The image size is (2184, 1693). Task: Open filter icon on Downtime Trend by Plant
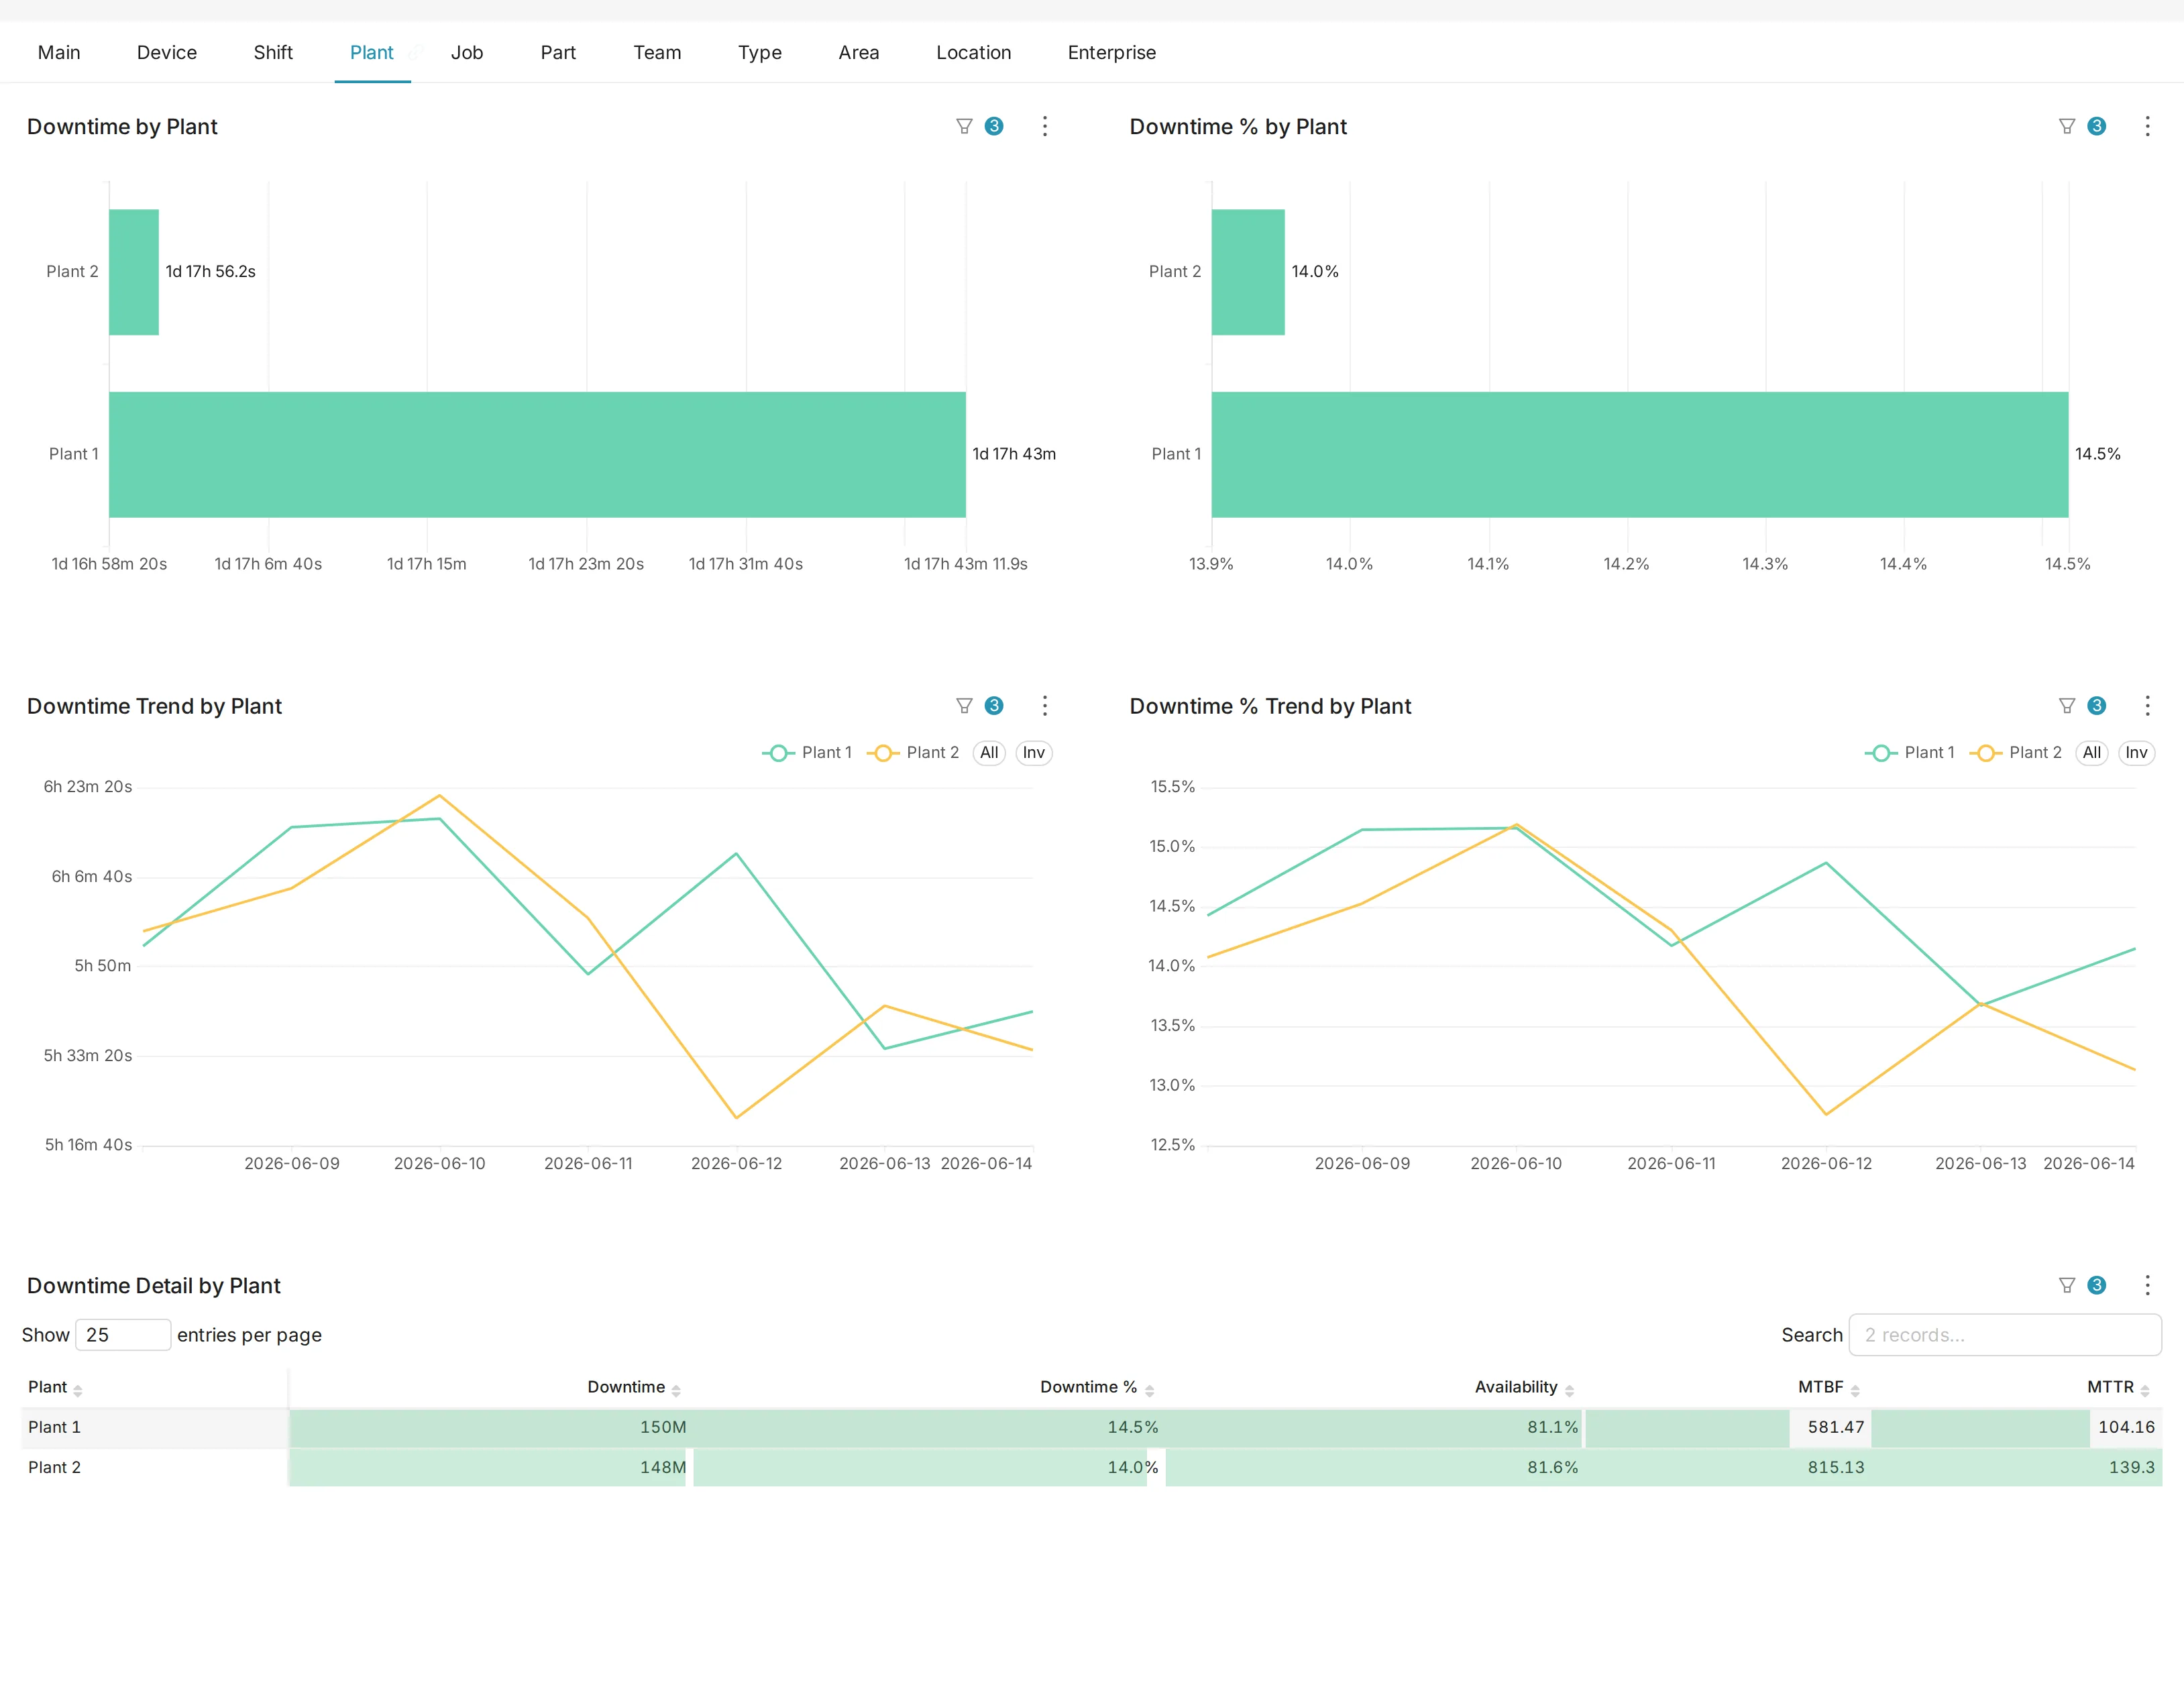(964, 706)
